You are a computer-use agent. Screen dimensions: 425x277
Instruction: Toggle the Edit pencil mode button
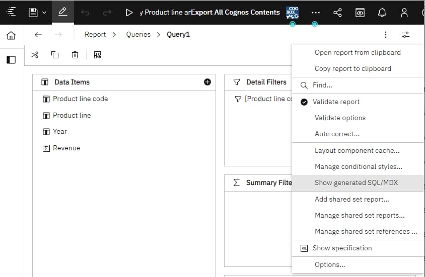click(63, 13)
